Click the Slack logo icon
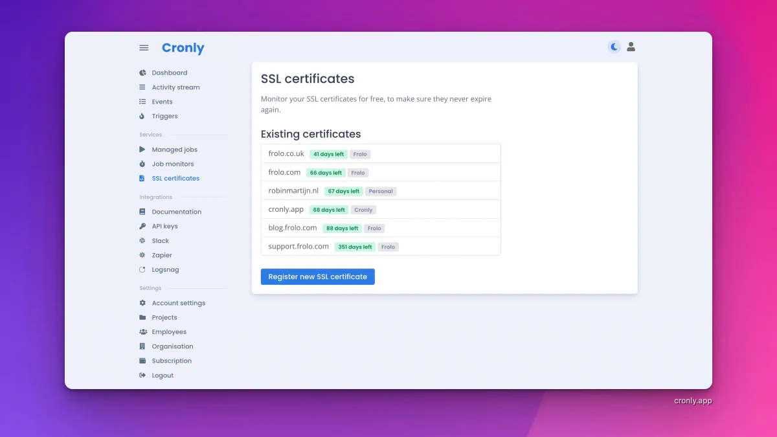This screenshot has height=437, width=777. pos(142,241)
